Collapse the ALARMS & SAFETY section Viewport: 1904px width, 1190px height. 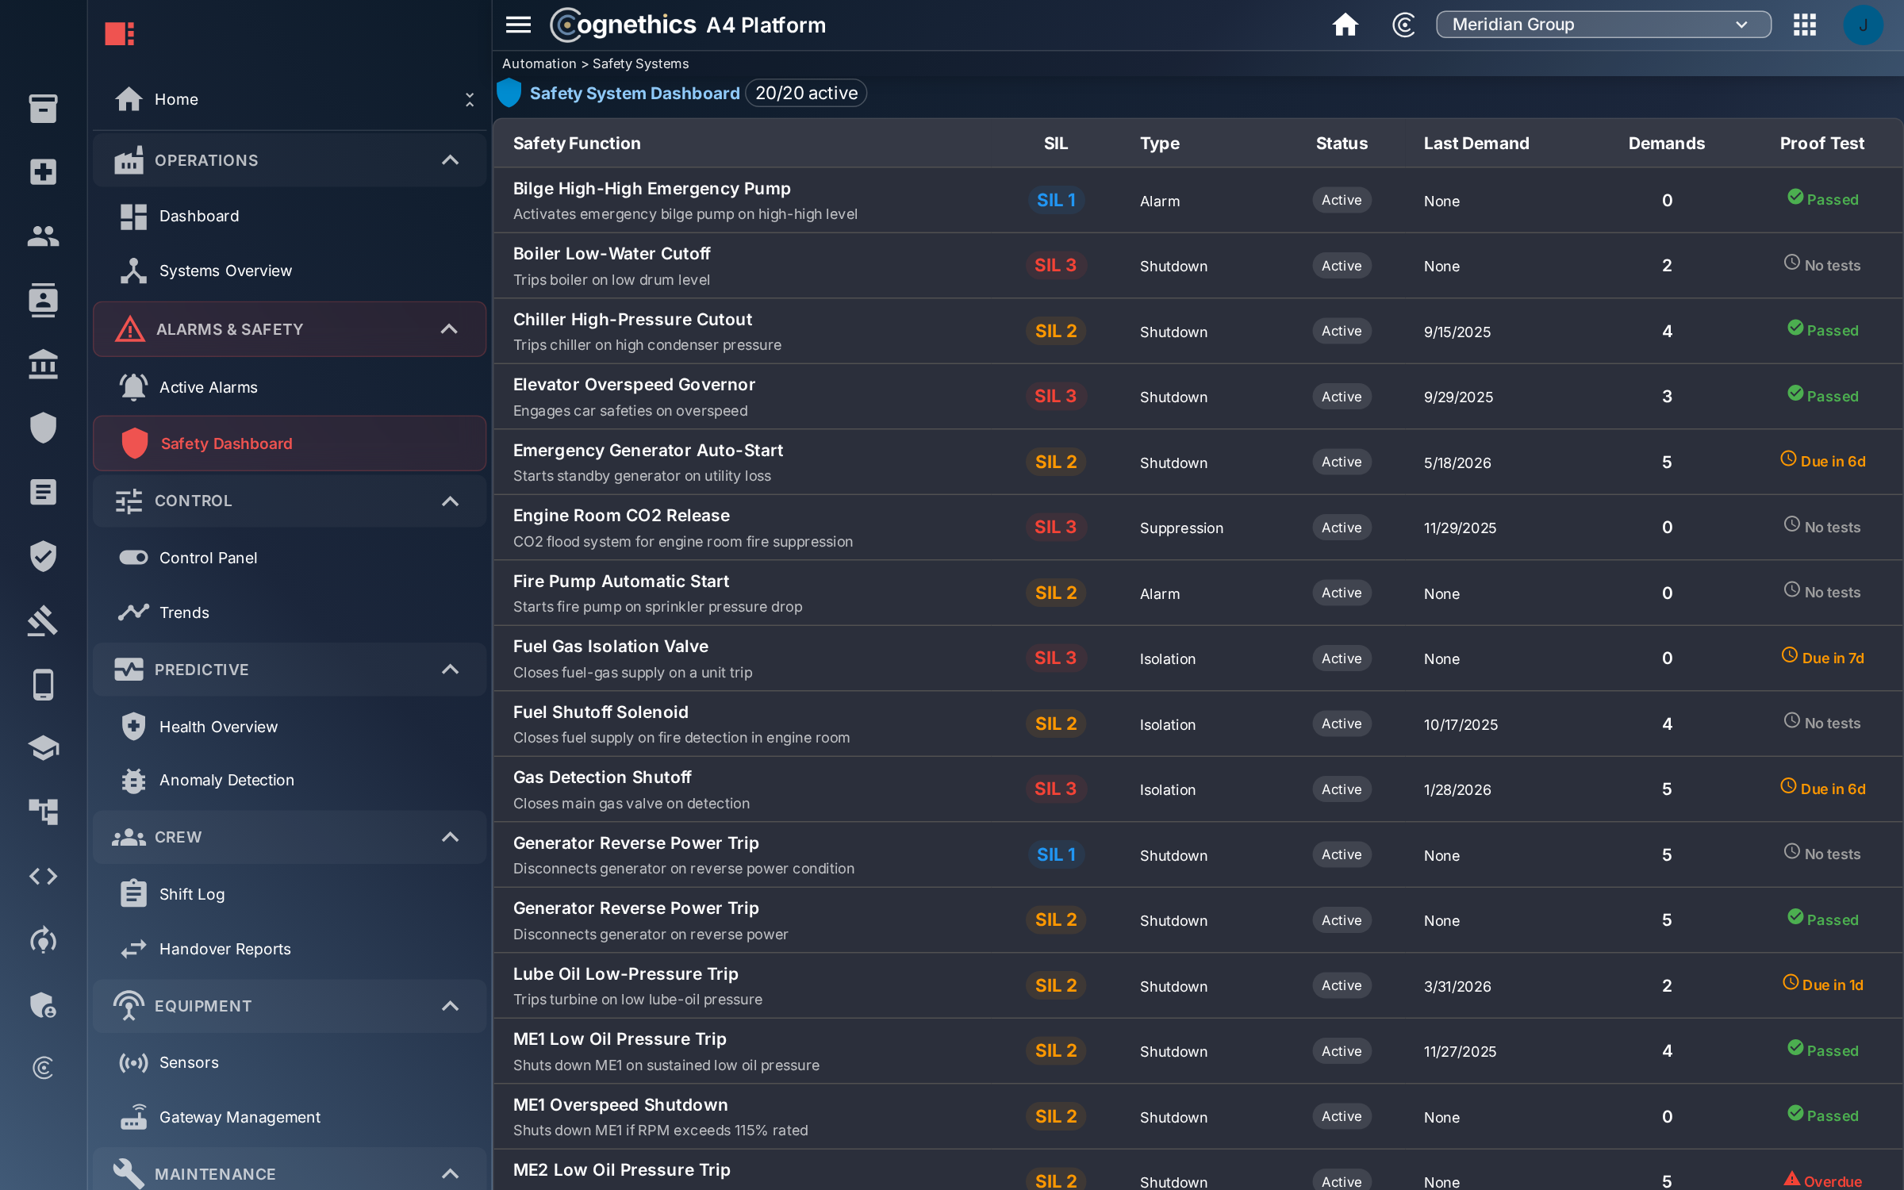click(x=450, y=329)
